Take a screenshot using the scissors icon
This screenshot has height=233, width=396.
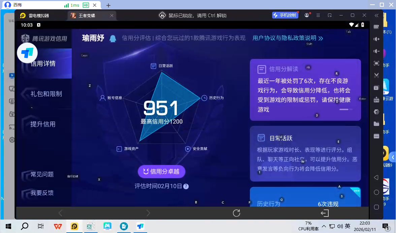pos(376,75)
